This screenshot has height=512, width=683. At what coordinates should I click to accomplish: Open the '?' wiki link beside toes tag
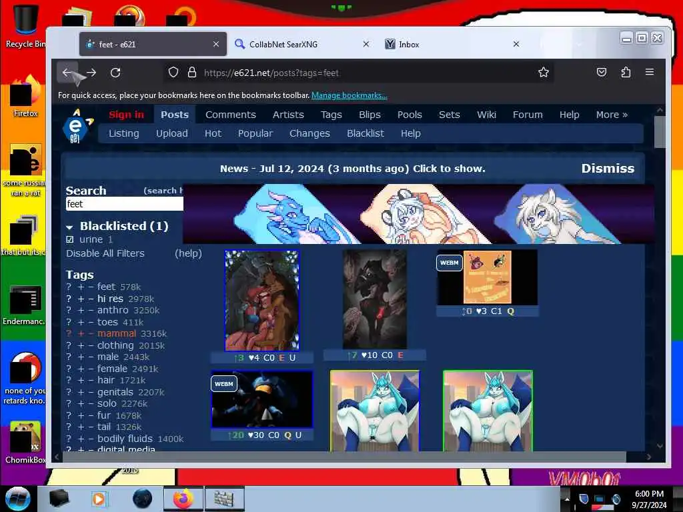pyautogui.click(x=69, y=322)
